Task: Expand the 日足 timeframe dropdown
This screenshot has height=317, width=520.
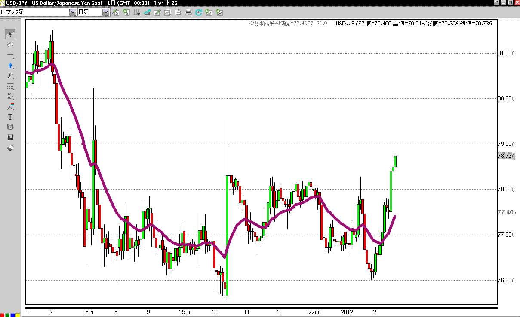Action: tap(106, 12)
